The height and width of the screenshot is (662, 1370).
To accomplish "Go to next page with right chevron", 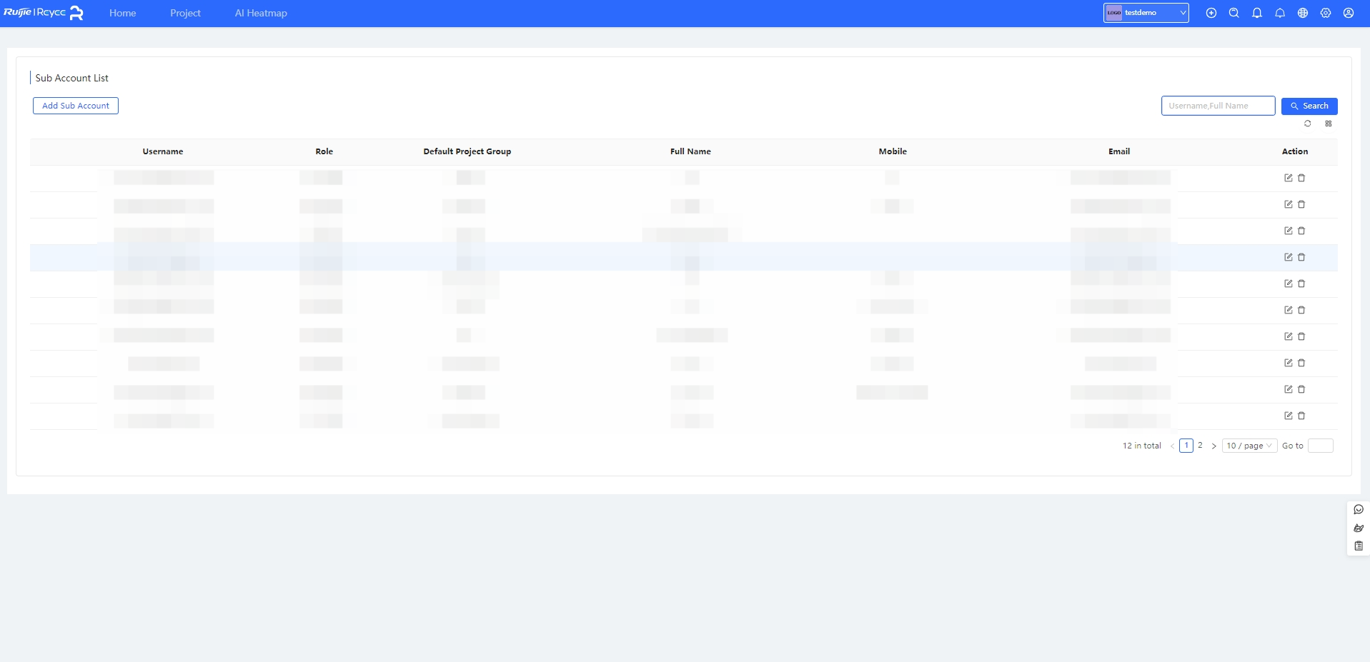I will [x=1213, y=446].
